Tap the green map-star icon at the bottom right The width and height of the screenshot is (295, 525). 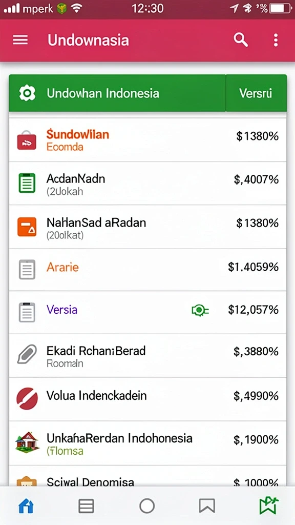[x=269, y=506]
